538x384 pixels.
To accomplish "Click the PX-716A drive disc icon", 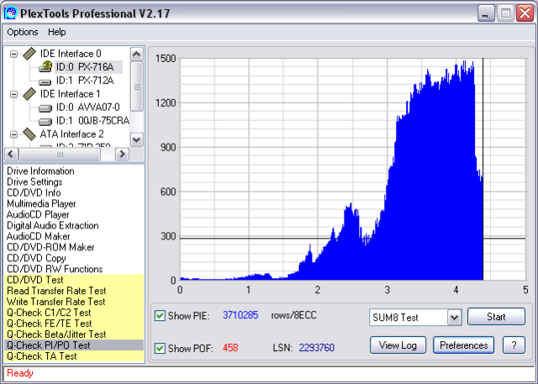I will (46, 67).
